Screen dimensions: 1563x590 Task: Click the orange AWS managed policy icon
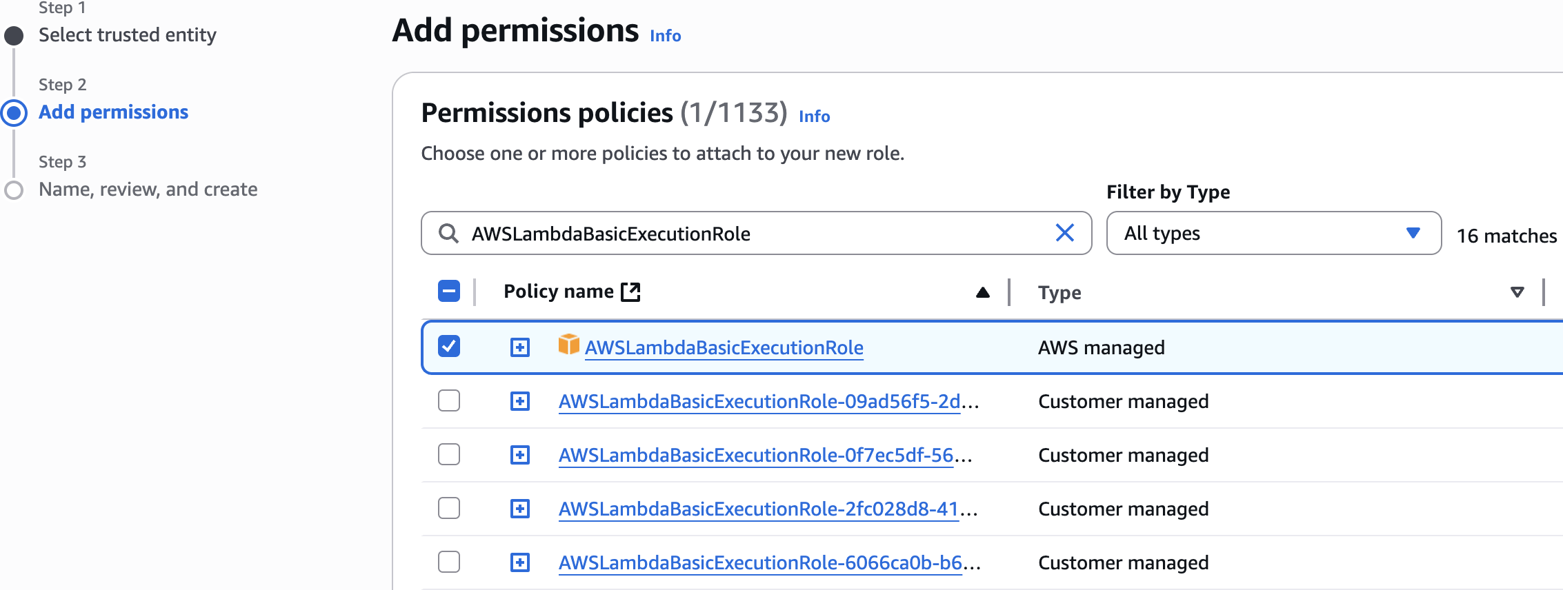coord(568,344)
